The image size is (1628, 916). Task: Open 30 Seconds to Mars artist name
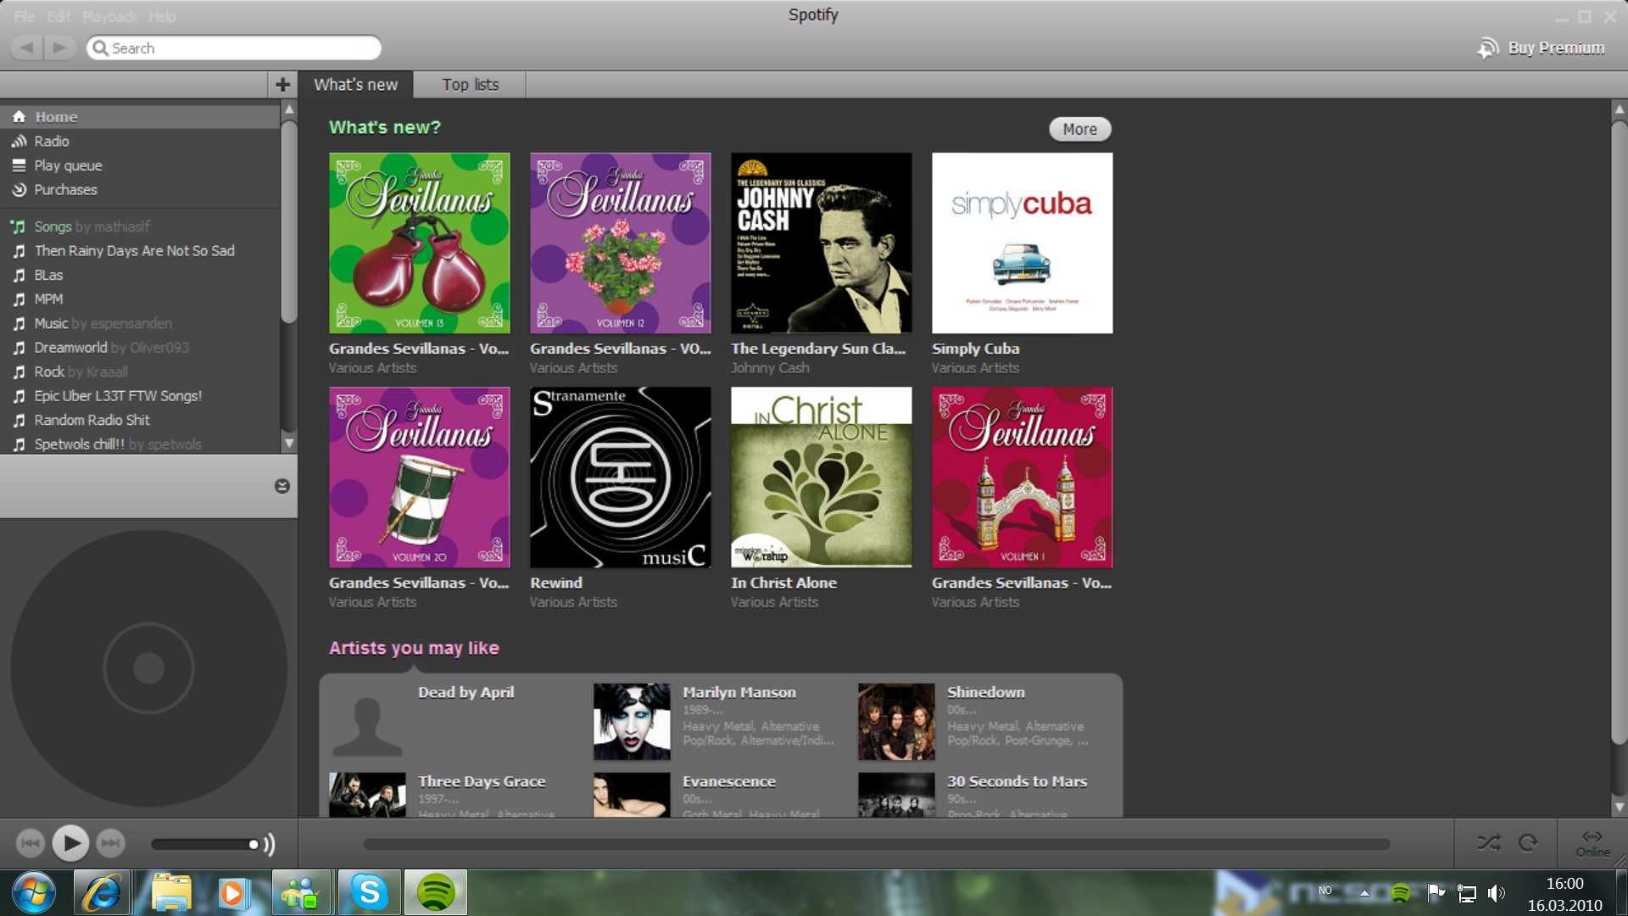(1017, 781)
